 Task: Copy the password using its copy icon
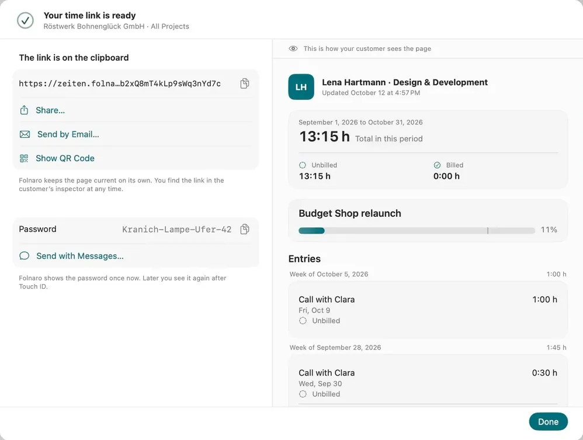[x=245, y=229]
